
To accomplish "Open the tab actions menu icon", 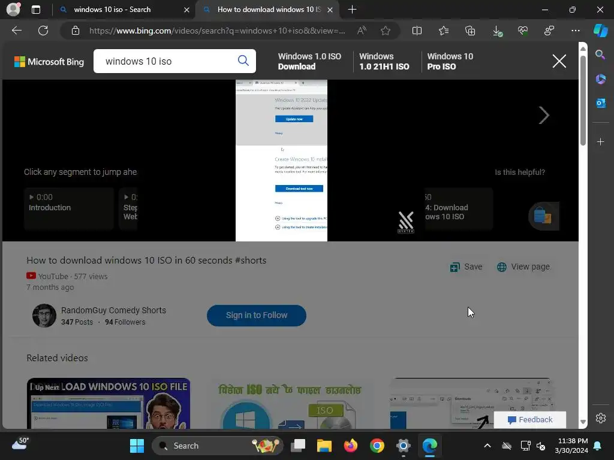I will pos(35,10).
